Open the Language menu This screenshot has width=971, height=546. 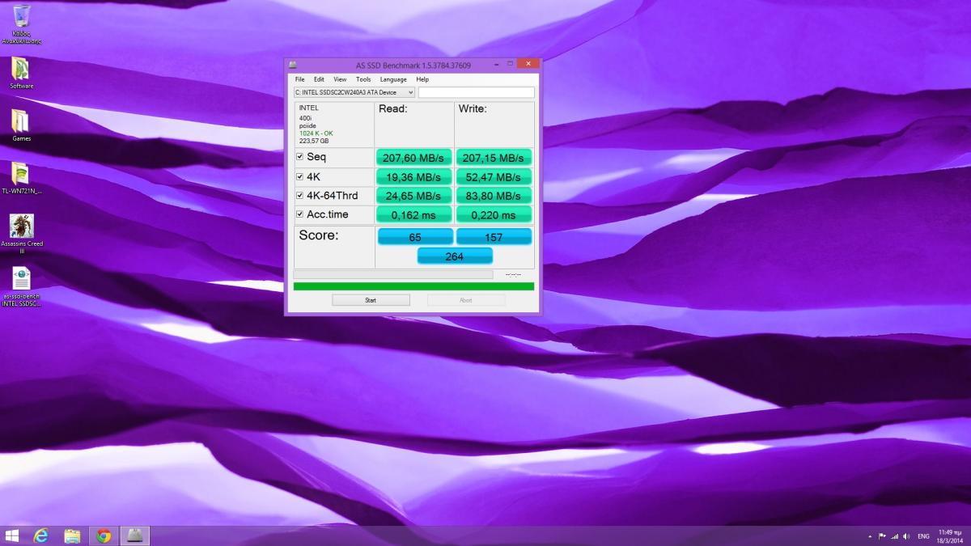[x=393, y=79]
